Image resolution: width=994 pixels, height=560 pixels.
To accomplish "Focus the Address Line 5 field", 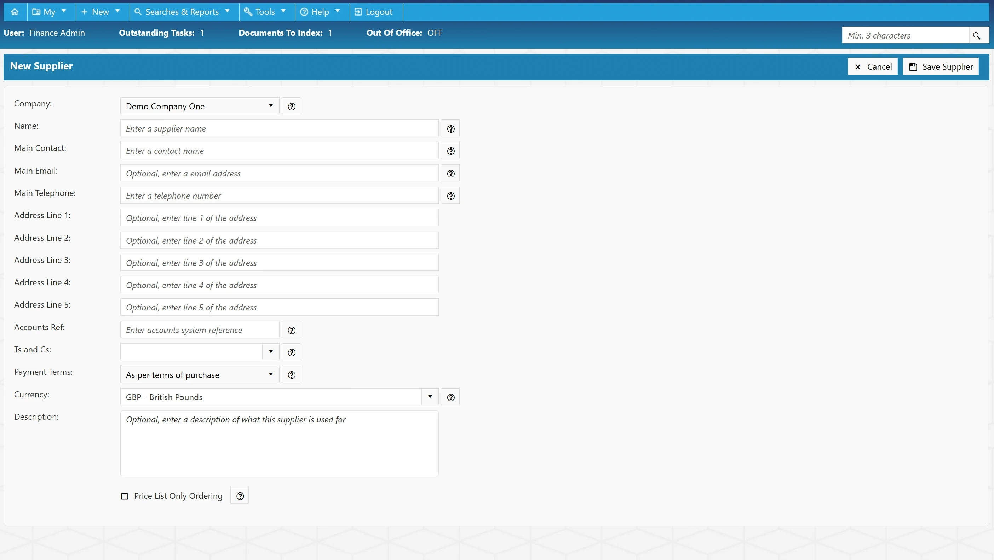I will pyautogui.click(x=279, y=308).
